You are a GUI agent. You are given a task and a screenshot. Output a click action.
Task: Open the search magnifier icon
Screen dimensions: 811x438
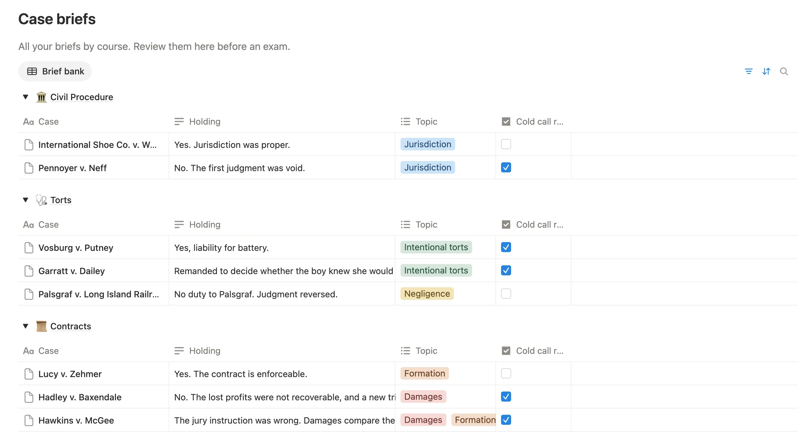point(784,71)
